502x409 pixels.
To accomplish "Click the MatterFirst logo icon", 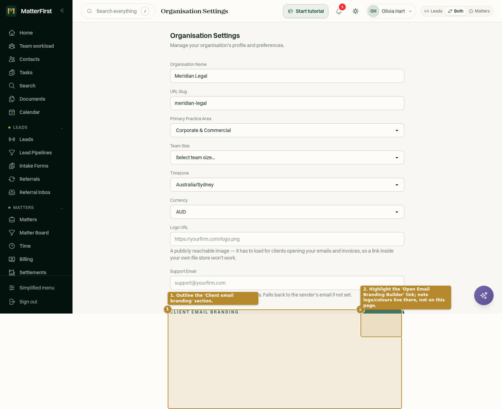I will point(11,11).
